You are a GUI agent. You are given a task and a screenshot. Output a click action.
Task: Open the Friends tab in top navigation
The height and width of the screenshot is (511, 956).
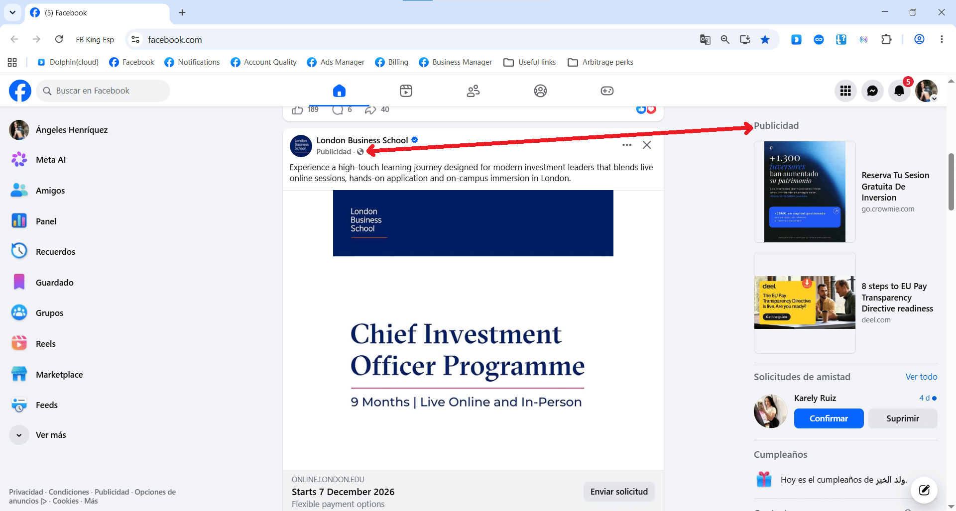click(474, 91)
